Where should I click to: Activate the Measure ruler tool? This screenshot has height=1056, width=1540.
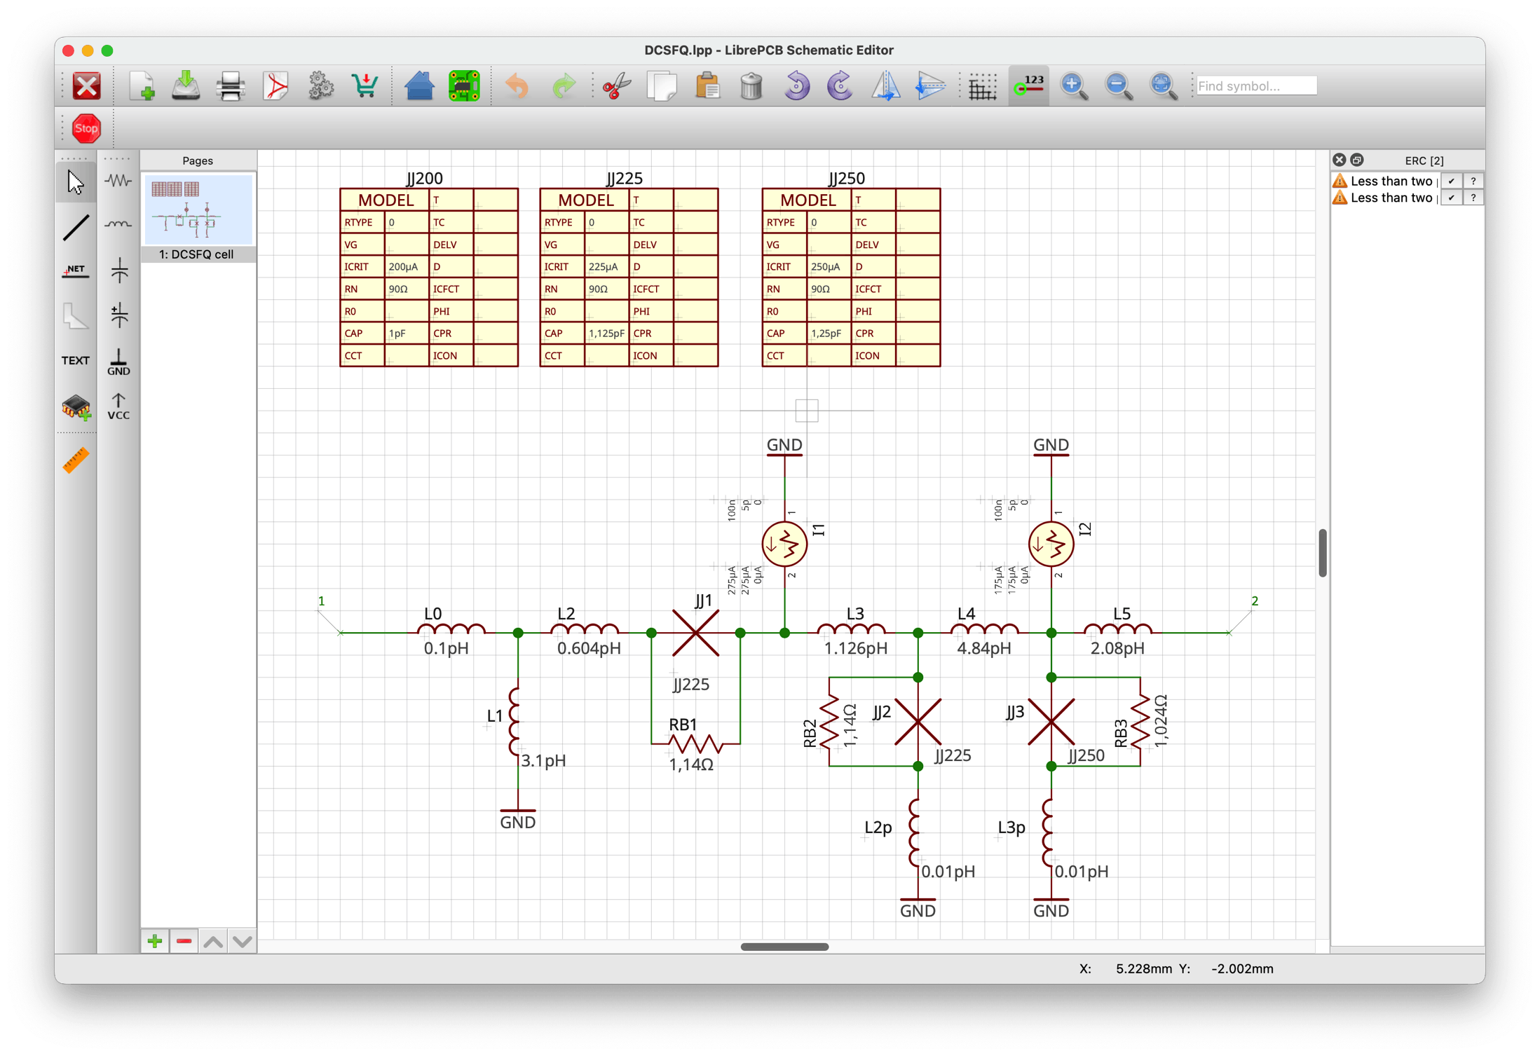(76, 460)
